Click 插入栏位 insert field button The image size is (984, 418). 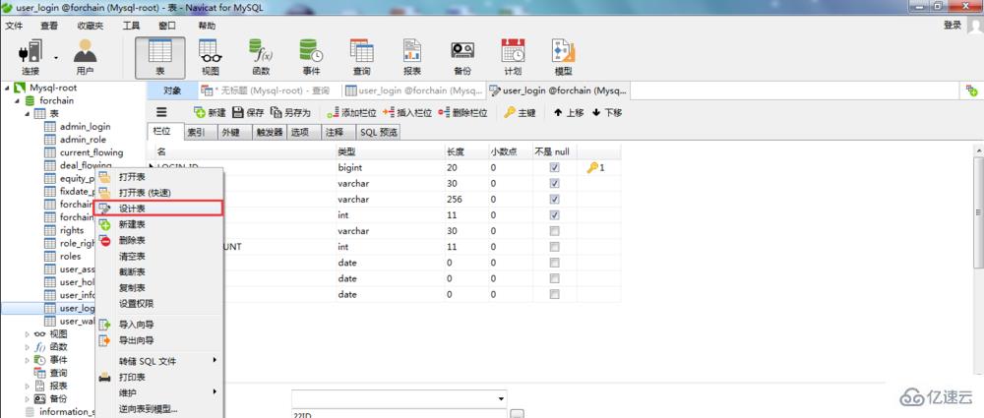point(407,112)
